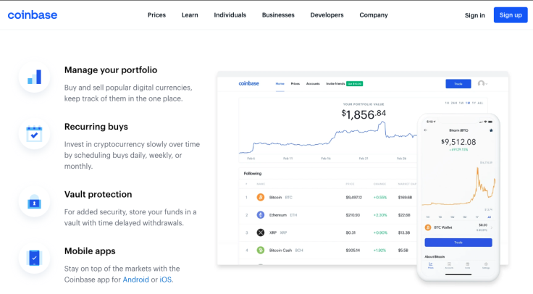Click the Bitcoin orange coin icon
Viewport: 533px width, 294px height.
click(x=261, y=196)
